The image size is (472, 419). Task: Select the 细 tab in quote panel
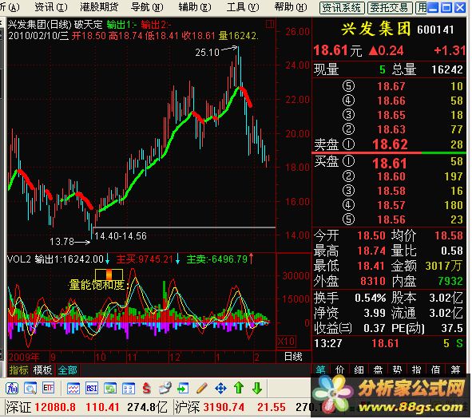tap(359, 370)
